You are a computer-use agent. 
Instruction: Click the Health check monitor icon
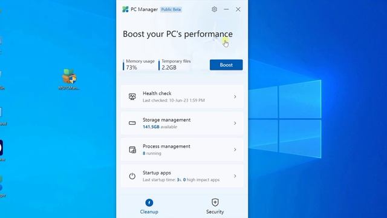pyautogui.click(x=132, y=97)
